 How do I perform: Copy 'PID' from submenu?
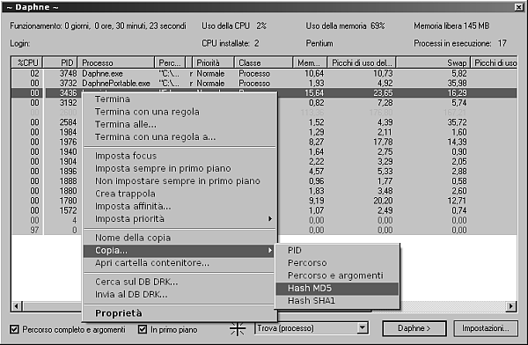337,250
